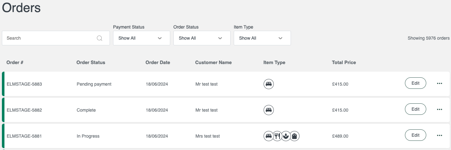The width and height of the screenshot is (451, 150).
Task: Click the Order Status column header
Action: coord(91,62)
